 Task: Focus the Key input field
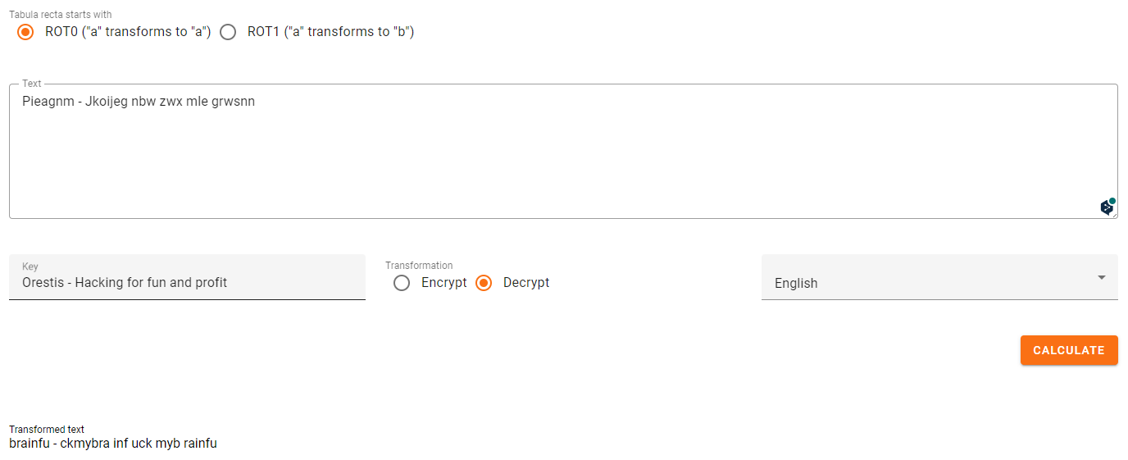(187, 277)
